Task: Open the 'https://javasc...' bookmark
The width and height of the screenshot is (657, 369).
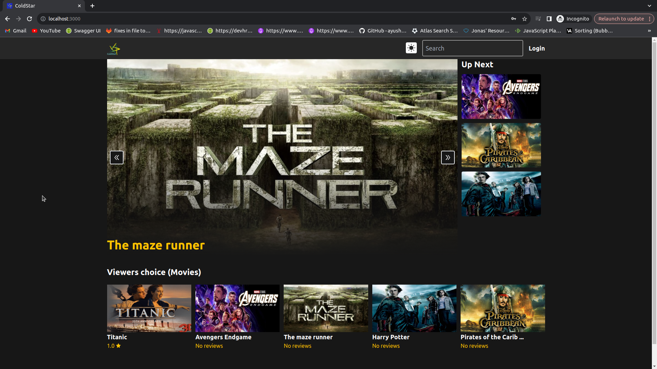Action: (x=179, y=31)
